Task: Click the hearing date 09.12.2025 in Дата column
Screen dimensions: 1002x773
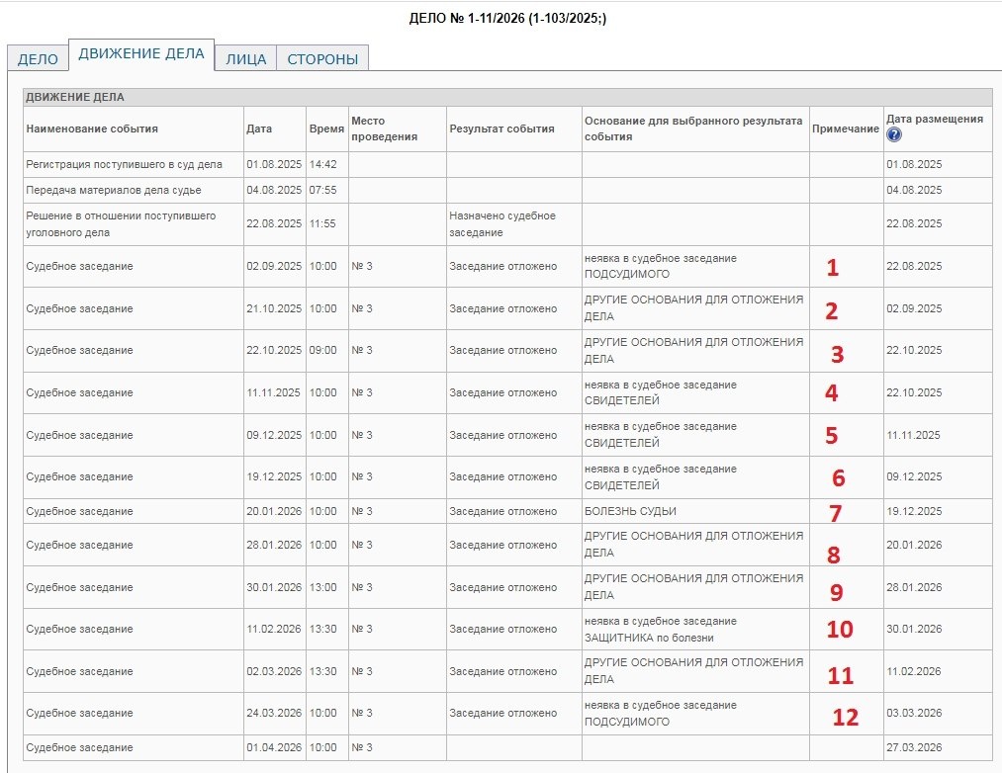Action: tap(274, 435)
